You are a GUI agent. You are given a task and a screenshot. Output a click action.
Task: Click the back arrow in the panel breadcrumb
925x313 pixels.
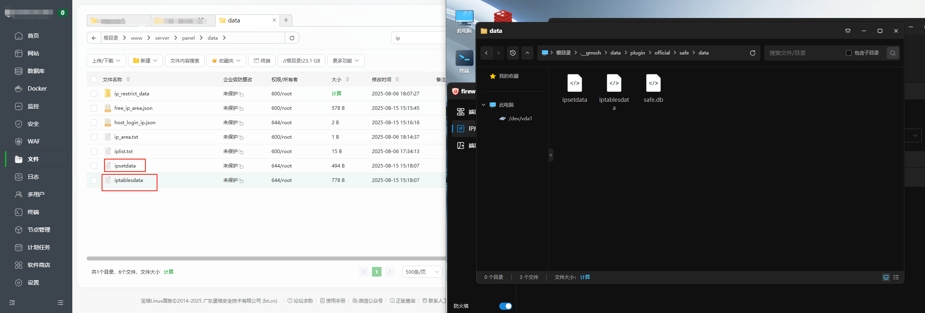(94, 38)
